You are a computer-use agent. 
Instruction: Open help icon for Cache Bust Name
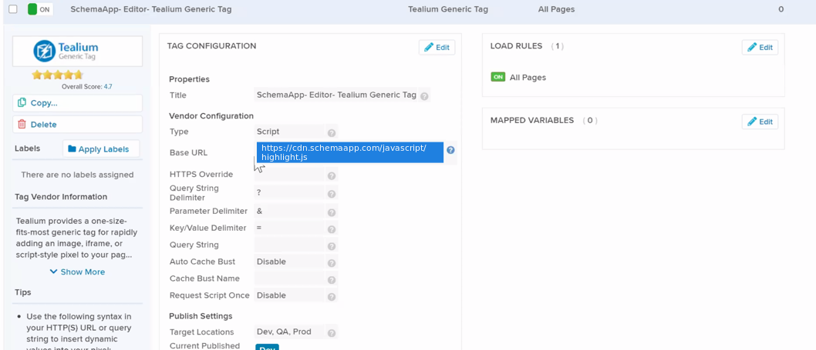point(332,281)
